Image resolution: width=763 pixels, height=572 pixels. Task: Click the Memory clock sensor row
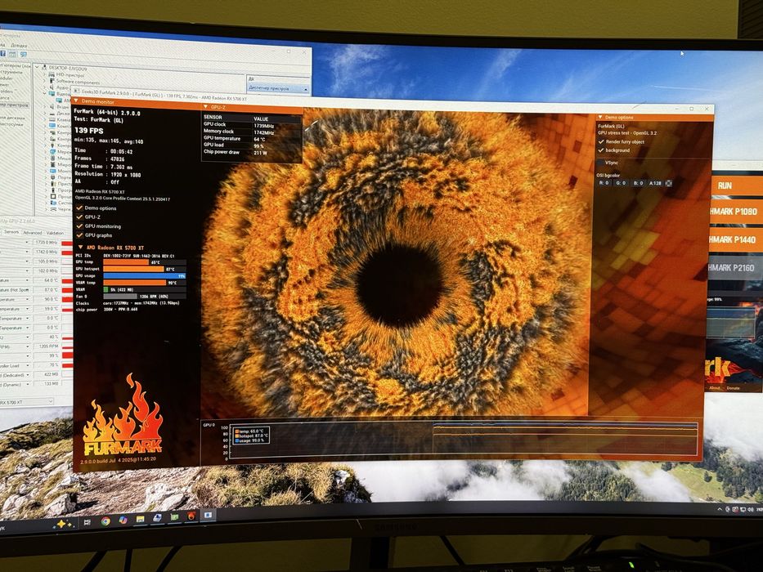point(252,132)
